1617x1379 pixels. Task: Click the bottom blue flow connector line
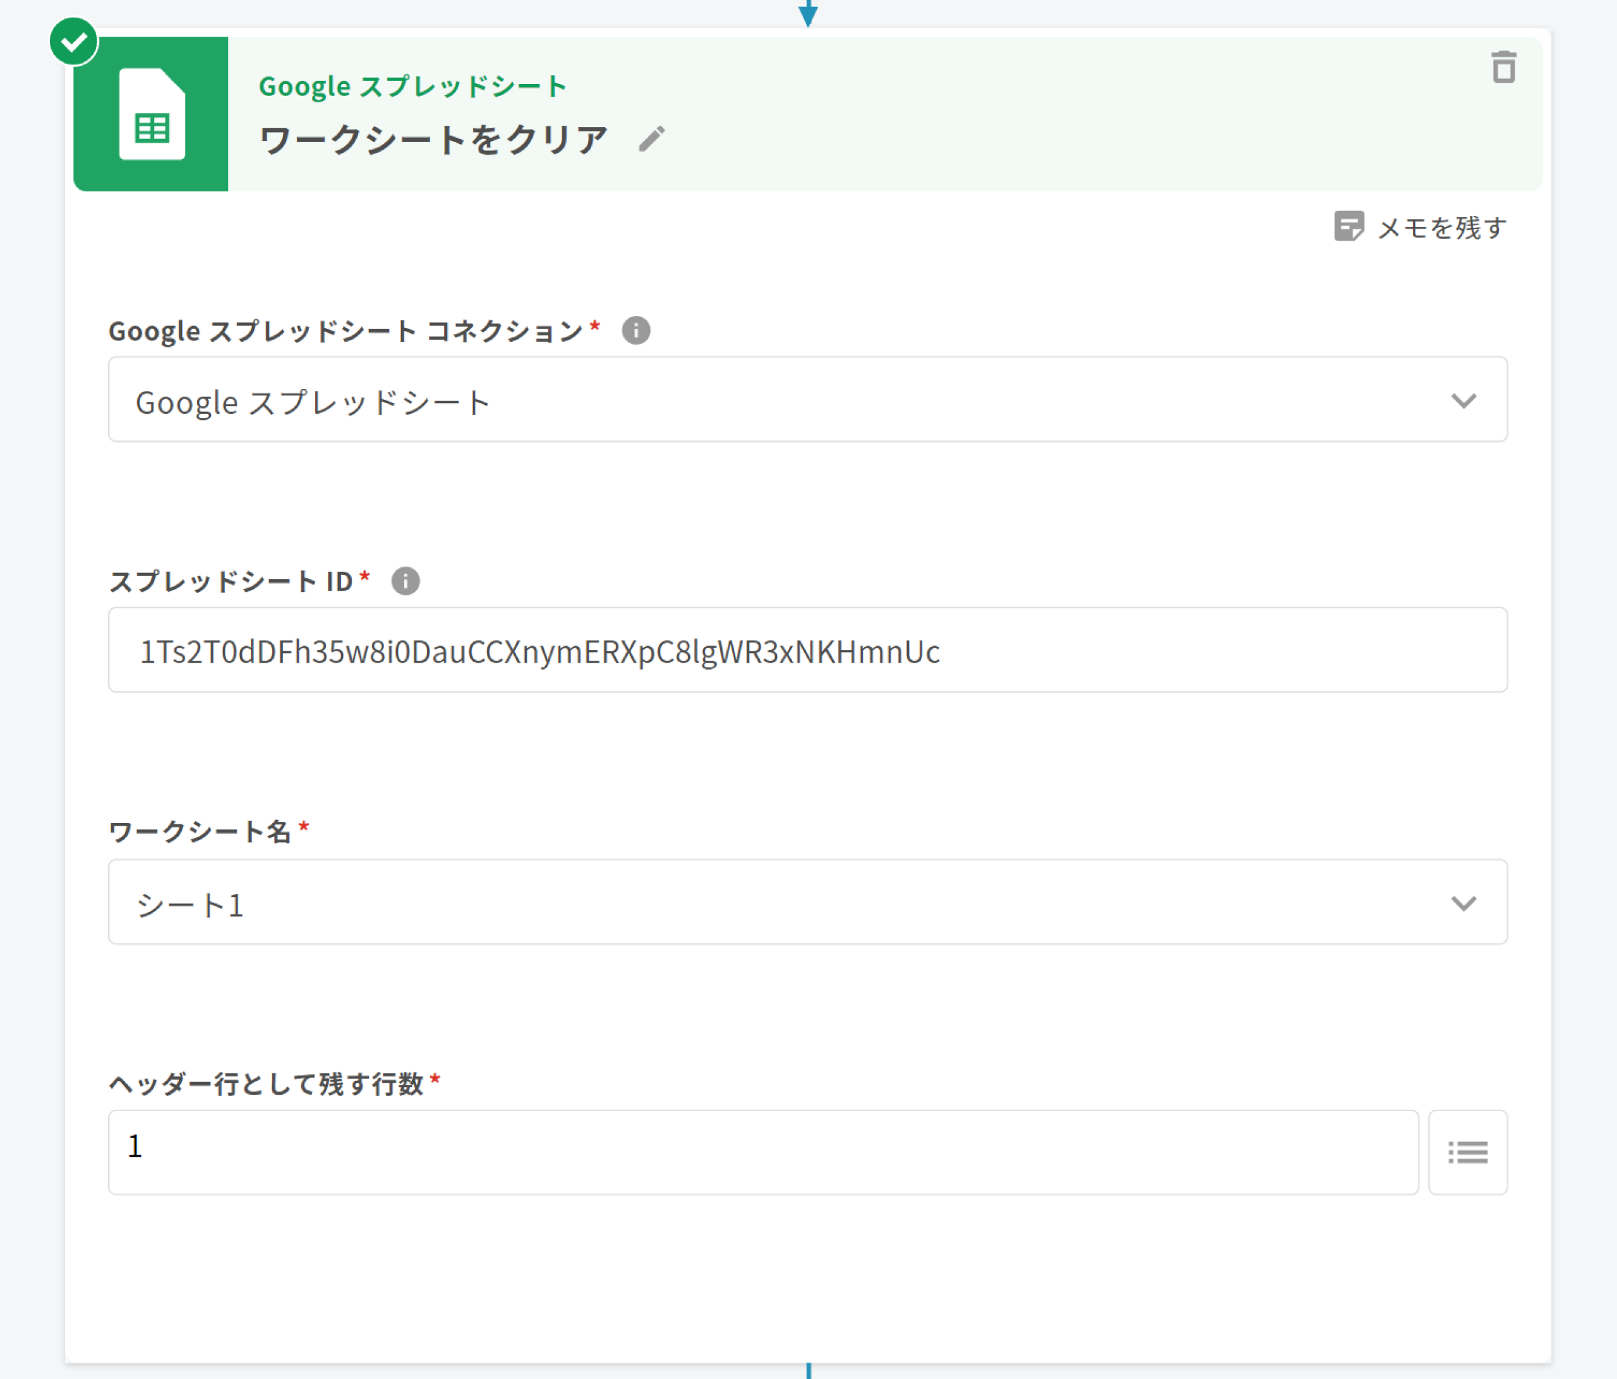pyautogui.click(x=808, y=1370)
